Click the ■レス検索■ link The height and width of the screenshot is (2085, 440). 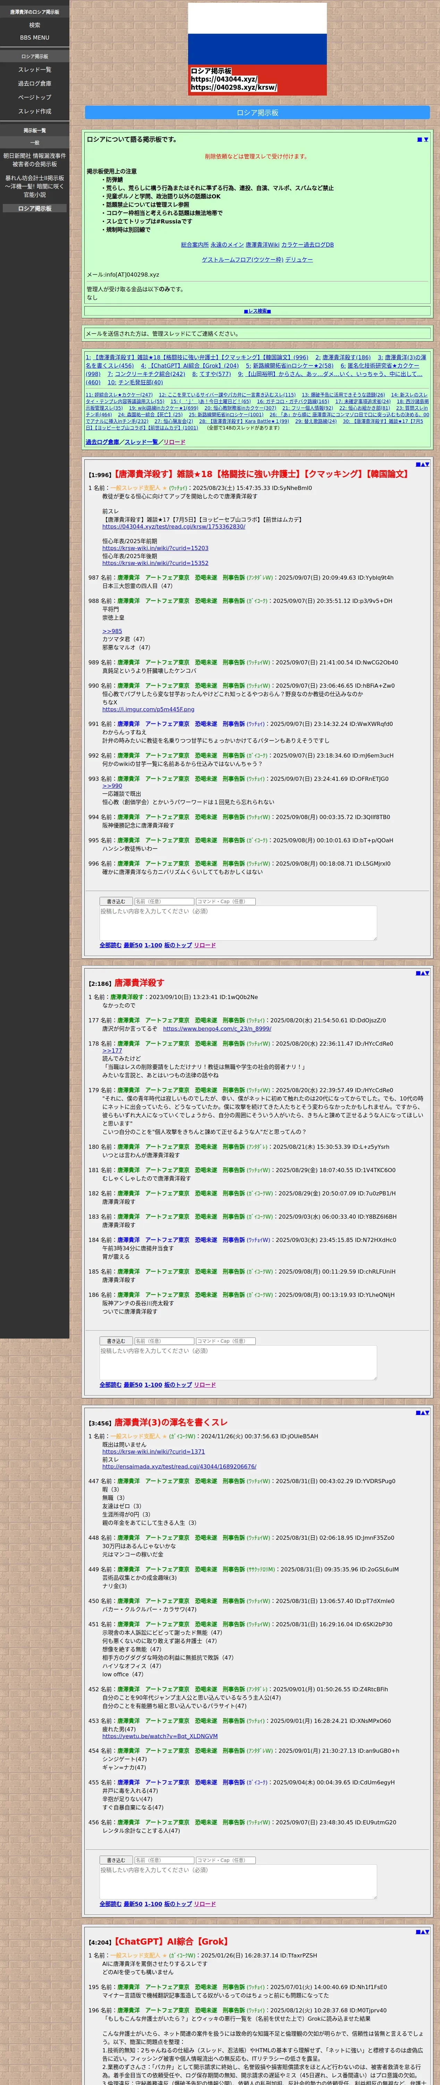pyautogui.click(x=257, y=311)
